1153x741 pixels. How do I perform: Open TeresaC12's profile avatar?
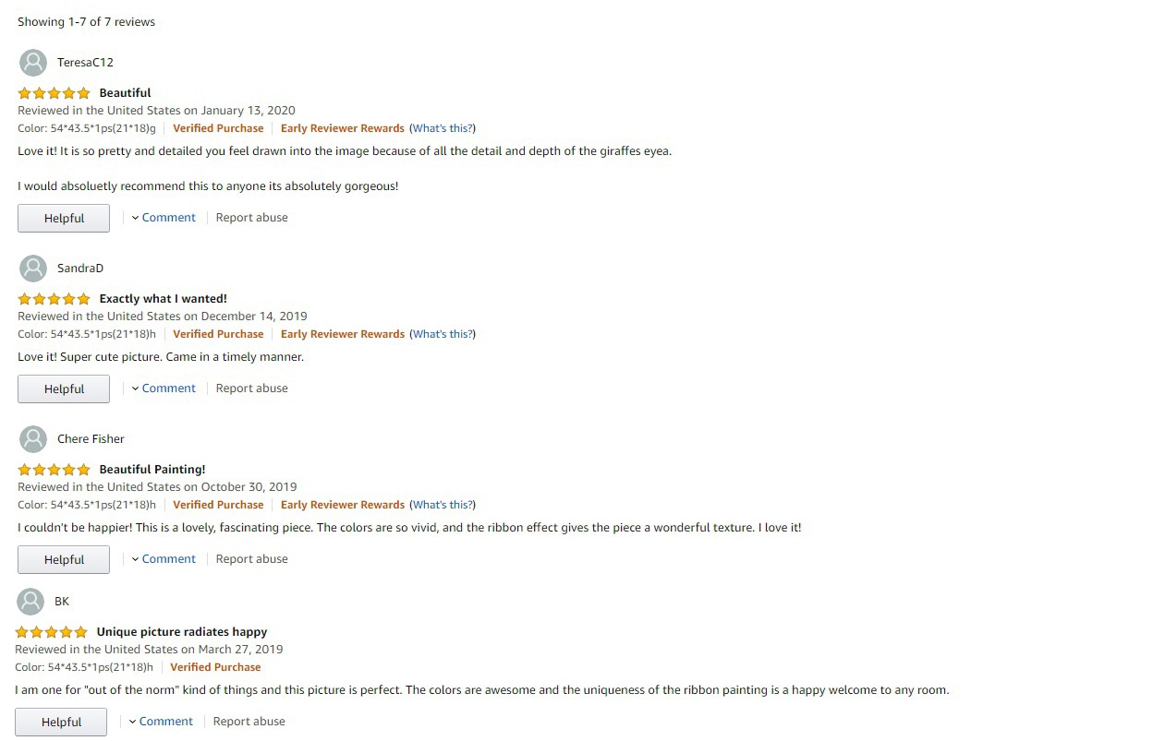click(x=33, y=63)
